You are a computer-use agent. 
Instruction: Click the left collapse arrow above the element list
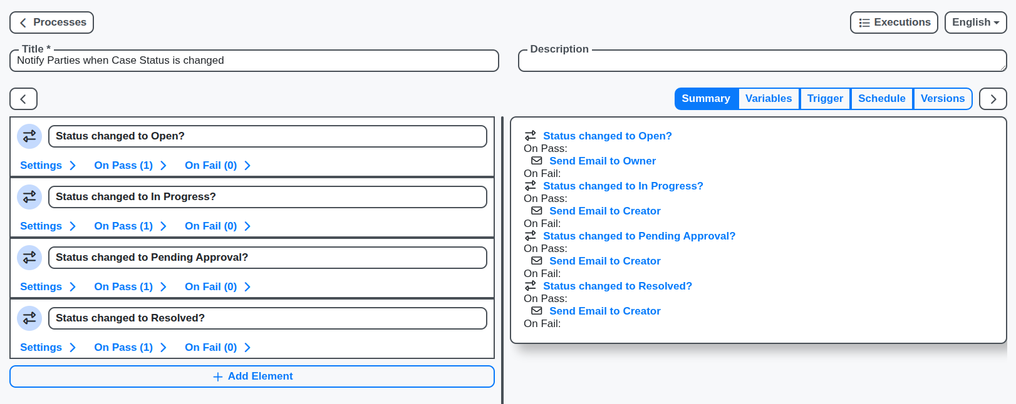(23, 99)
